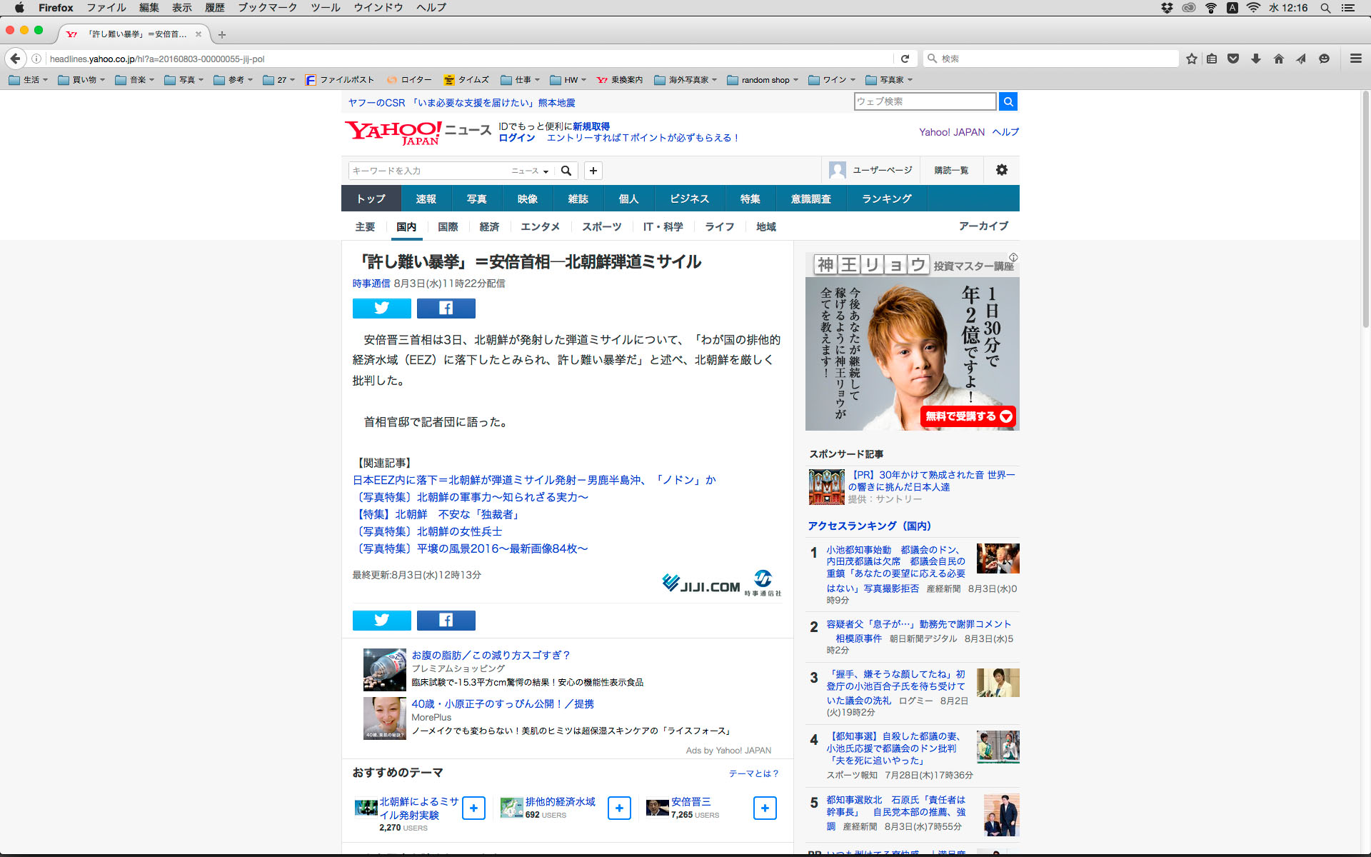Open the Firefox downloads arrow icon
The image size is (1371, 857).
[1256, 59]
